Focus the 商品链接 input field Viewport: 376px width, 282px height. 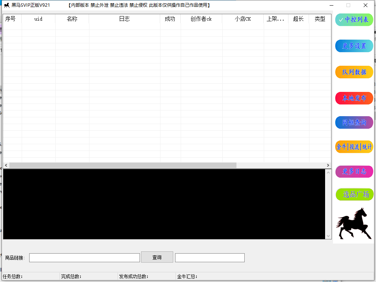click(x=85, y=258)
